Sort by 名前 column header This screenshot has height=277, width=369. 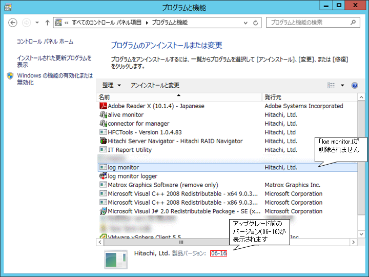click(x=179, y=97)
